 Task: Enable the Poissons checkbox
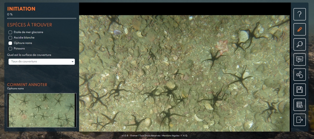click(x=10, y=49)
